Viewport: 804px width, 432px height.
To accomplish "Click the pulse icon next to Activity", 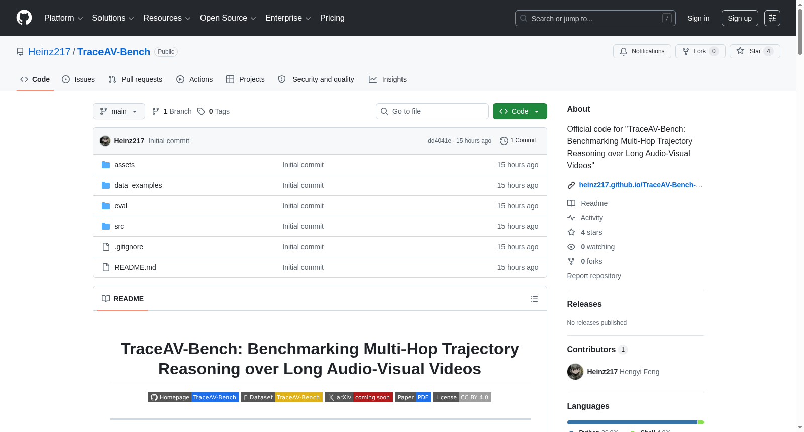I will (x=571, y=218).
